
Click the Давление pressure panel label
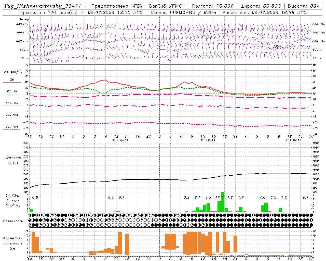pyautogui.click(x=13, y=158)
